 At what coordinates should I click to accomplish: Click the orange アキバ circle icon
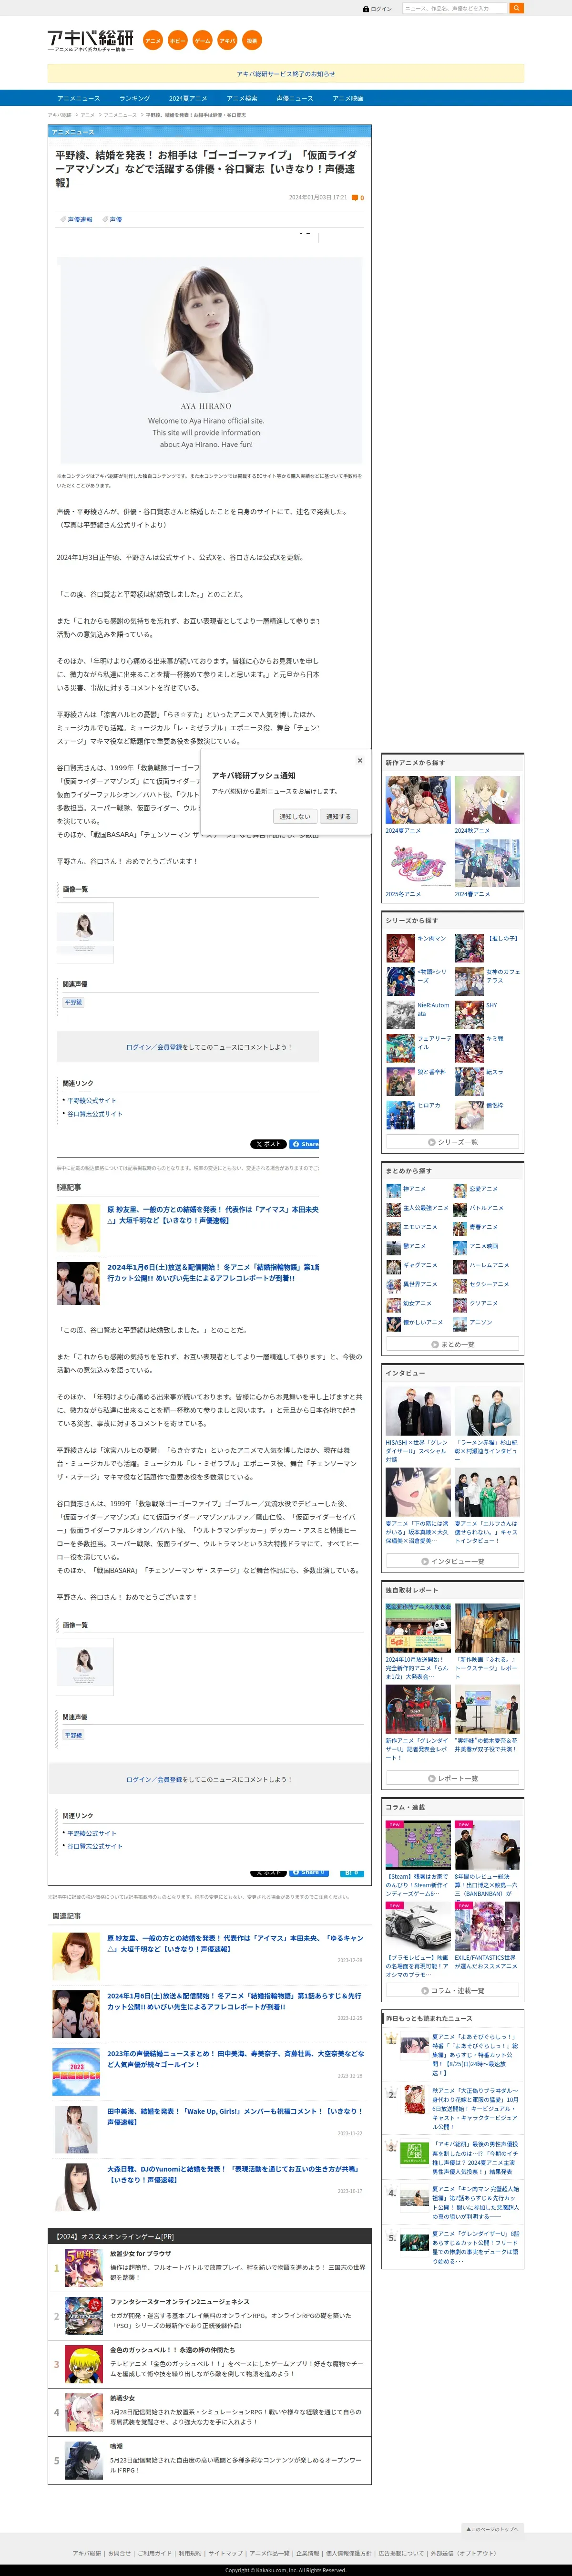point(227,41)
